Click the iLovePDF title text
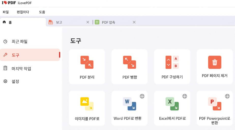The height and width of the screenshot is (130, 235). tap(25, 3)
